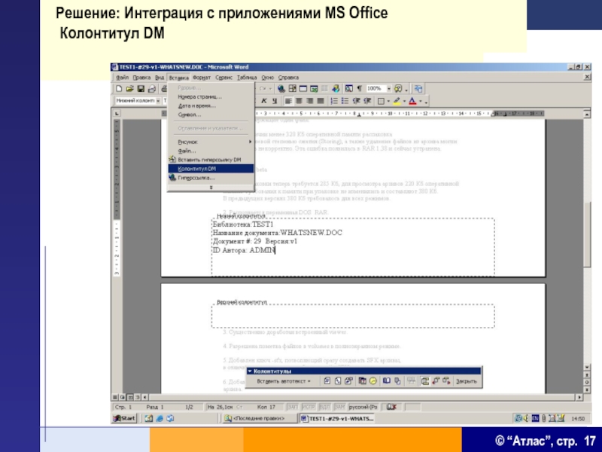Click the Insert Hyperlink globe icon
Viewport: 602px width, 452px height.
click(x=281, y=89)
